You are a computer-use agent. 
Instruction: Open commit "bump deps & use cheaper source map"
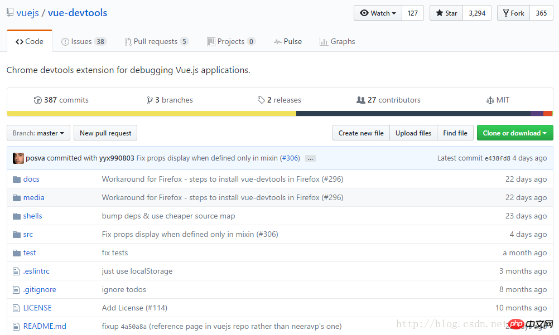pyautogui.click(x=168, y=216)
